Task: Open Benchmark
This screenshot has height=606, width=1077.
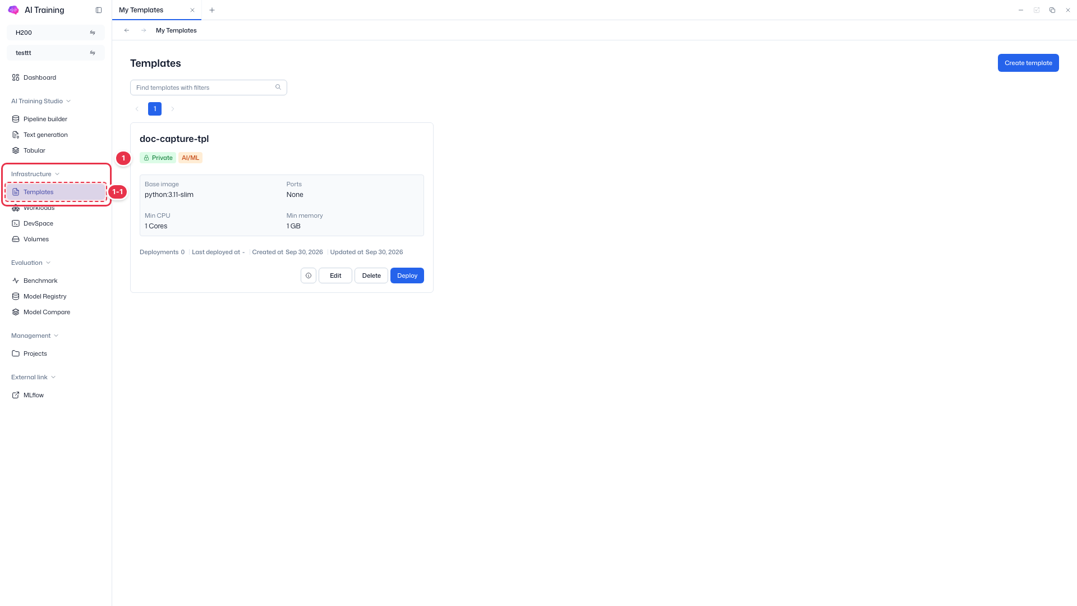Action: click(x=56, y=281)
